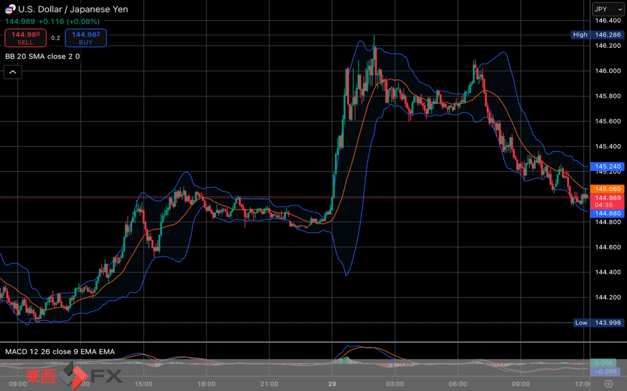The height and width of the screenshot is (391, 627).
Task: Click the 146.400 price axis label
Action: tap(608, 20)
